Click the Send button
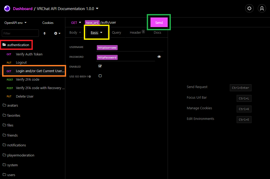This screenshot has width=270, height=179. pos(159,23)
